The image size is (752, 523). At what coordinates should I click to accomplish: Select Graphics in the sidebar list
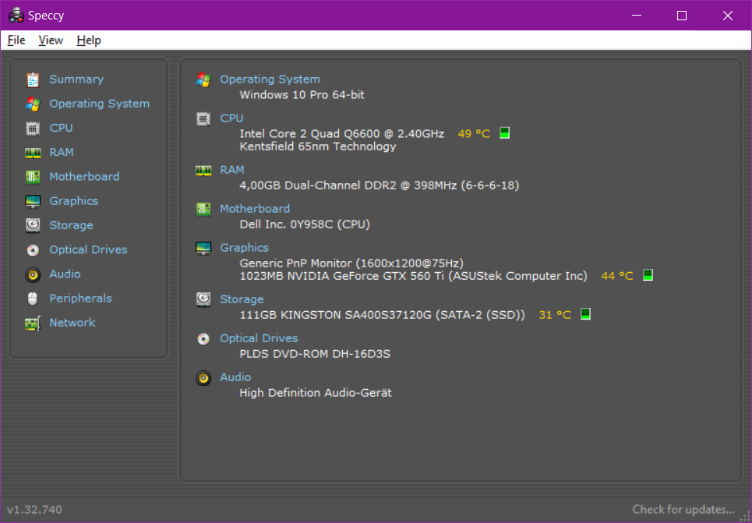coord(73,201)
